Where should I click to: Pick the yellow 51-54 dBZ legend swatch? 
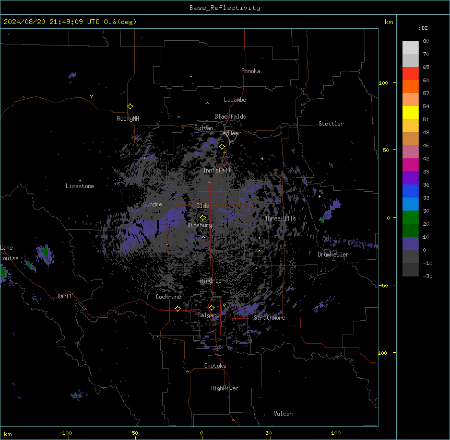click(x=410, y=112)
